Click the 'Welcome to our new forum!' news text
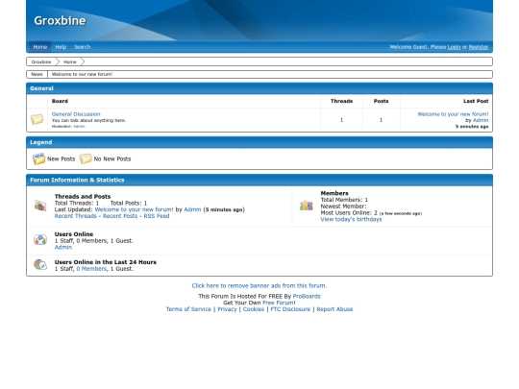The image size is (519, 389). point(82,74)
